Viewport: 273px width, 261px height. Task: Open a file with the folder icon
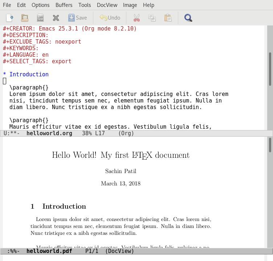coord(25,18)
